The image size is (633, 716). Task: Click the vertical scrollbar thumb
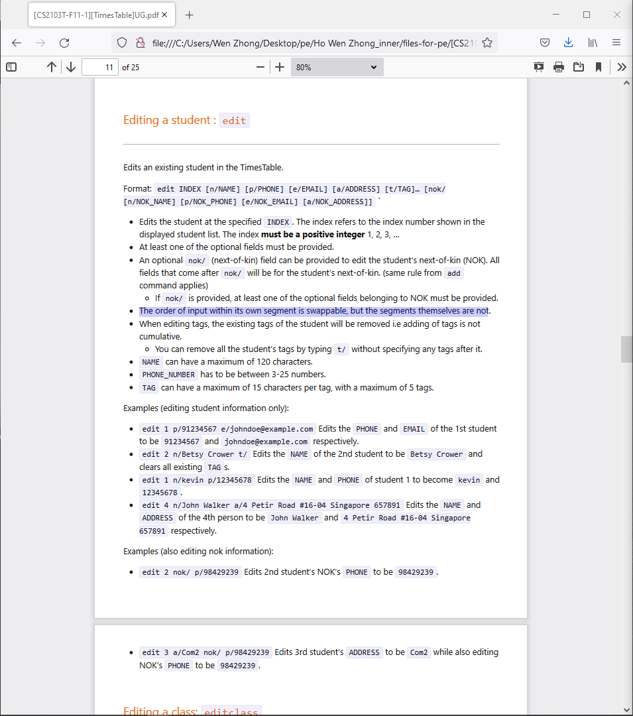click(x=626, y=349)
